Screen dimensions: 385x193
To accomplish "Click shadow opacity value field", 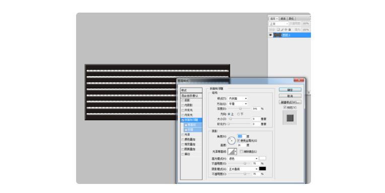I will click(x=256, y=174).
